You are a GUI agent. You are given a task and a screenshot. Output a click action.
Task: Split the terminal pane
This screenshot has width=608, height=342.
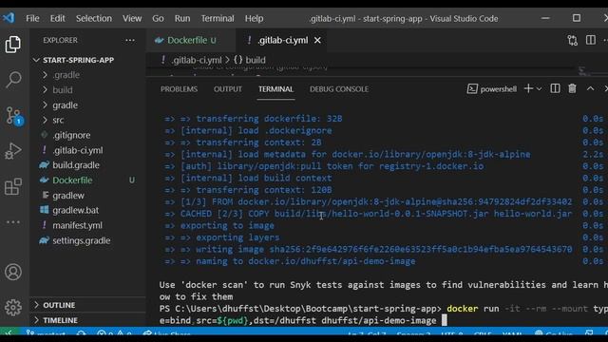[555, 88]
